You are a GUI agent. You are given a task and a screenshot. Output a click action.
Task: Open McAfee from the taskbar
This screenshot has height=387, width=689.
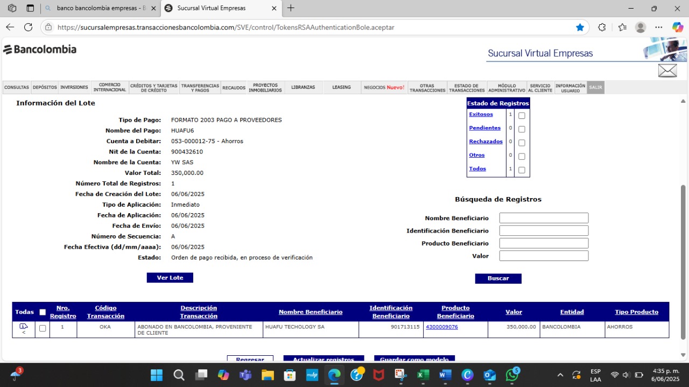point(378,375)
